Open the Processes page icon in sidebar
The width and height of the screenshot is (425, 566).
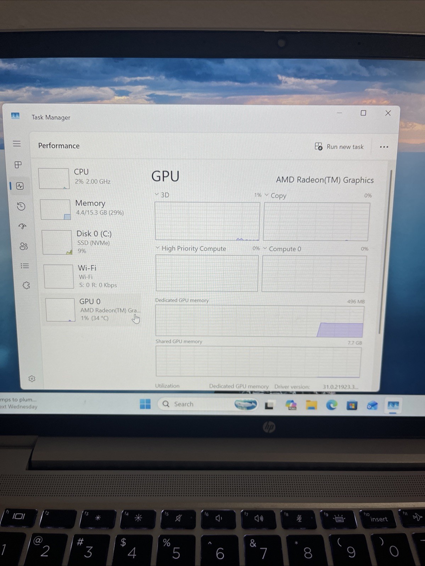[18, 165]
